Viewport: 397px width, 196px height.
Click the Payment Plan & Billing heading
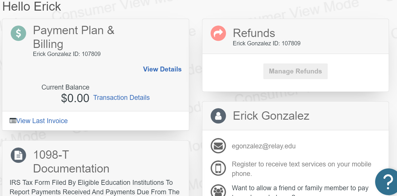[x=74, y=37]
